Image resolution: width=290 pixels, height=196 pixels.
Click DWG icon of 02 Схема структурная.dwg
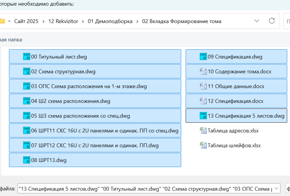click(27, 71)
